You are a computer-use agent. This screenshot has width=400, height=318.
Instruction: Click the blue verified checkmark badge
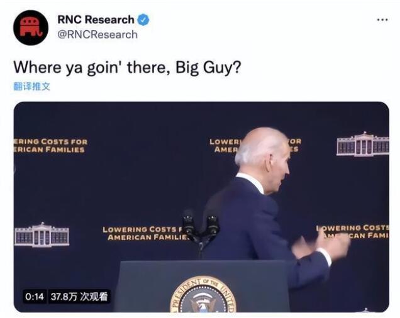point(143,20)
